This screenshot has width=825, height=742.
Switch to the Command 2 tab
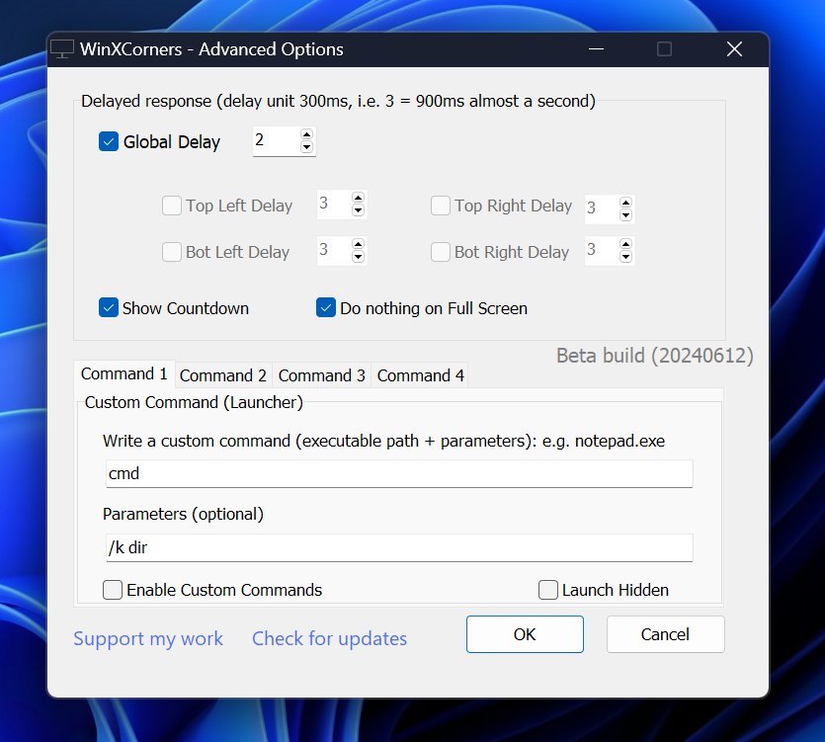pyautogui.click(x=223, y=375)
